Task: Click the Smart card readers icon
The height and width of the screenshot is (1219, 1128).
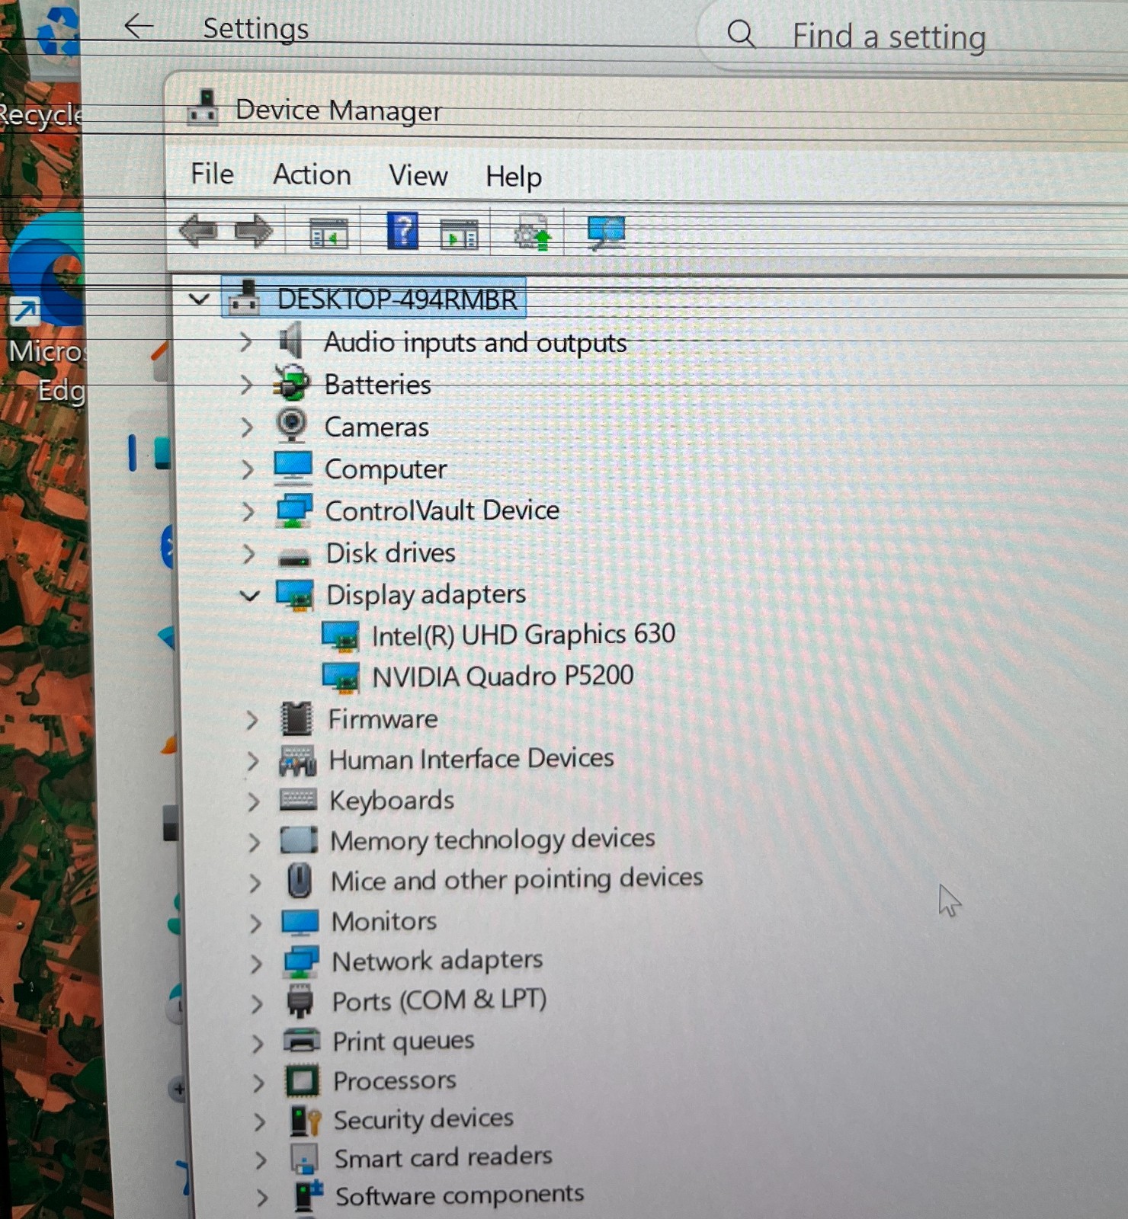Action: [x=305, y=1159]
